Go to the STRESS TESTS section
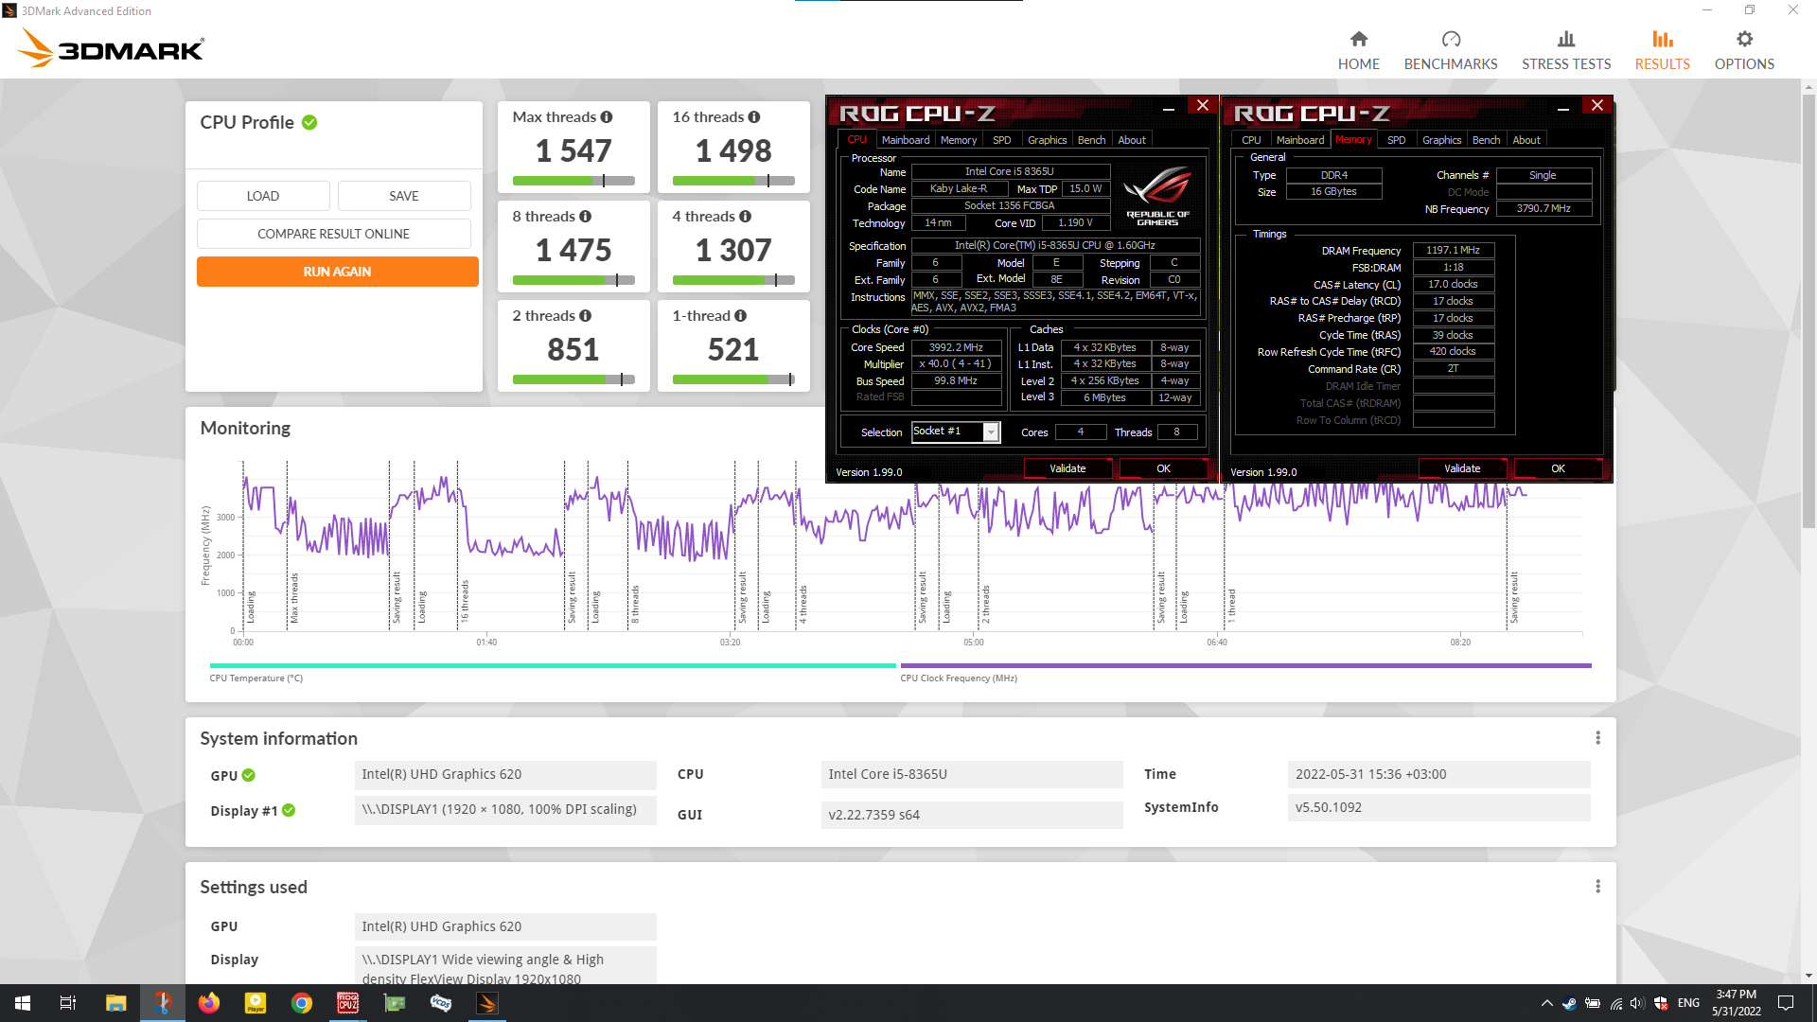The width and height of the screenshot is (1817, 1022). (1566, 50)
